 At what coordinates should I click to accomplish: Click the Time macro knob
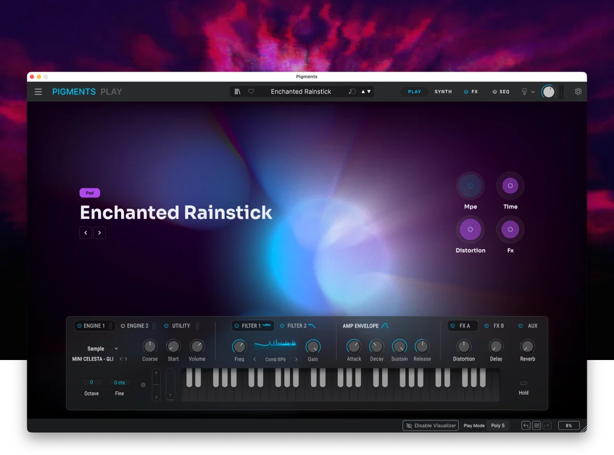tap(510, 186)
